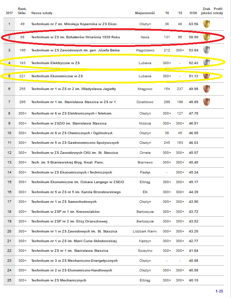
Task: Open Technikum Ekonomiczne w ZS entry
Action: pyautogui.click(x=57, y=76)
